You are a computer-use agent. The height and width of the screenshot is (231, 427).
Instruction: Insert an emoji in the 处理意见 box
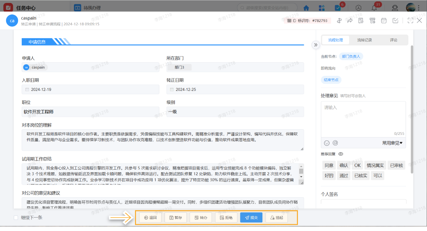click(x=326, y=143)
